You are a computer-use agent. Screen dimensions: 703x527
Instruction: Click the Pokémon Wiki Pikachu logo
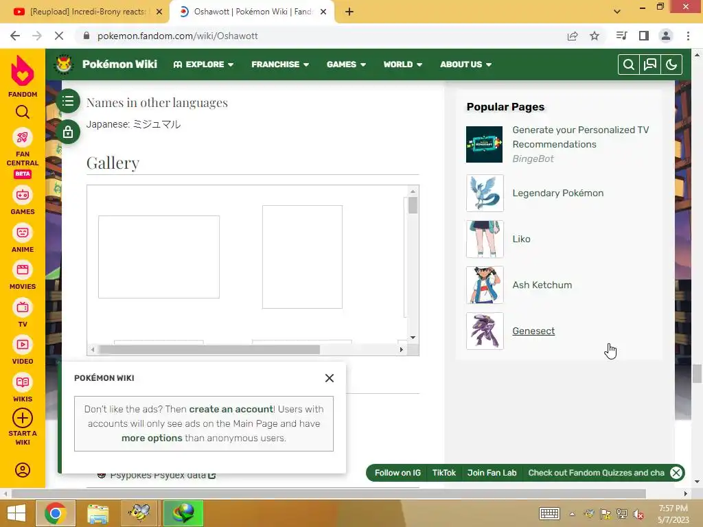coord(64,64)
